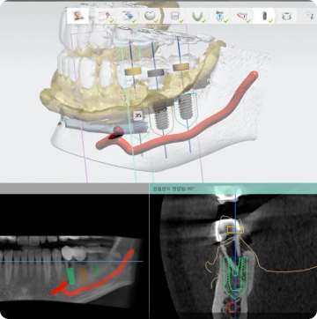
Task: Click the yellow sleeve rectangle in cross-section
Action: 235,230
